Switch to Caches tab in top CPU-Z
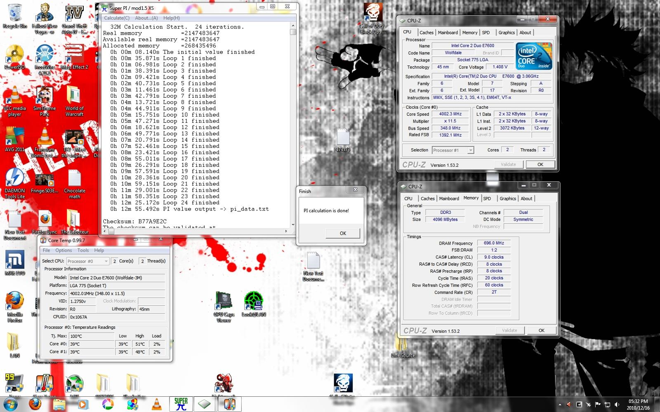660x412 pixels. click(x=427, y=33)
